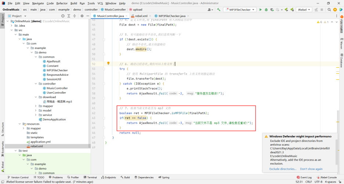Open the MP3FileChecker run configuration dropdown

point(240,10)
